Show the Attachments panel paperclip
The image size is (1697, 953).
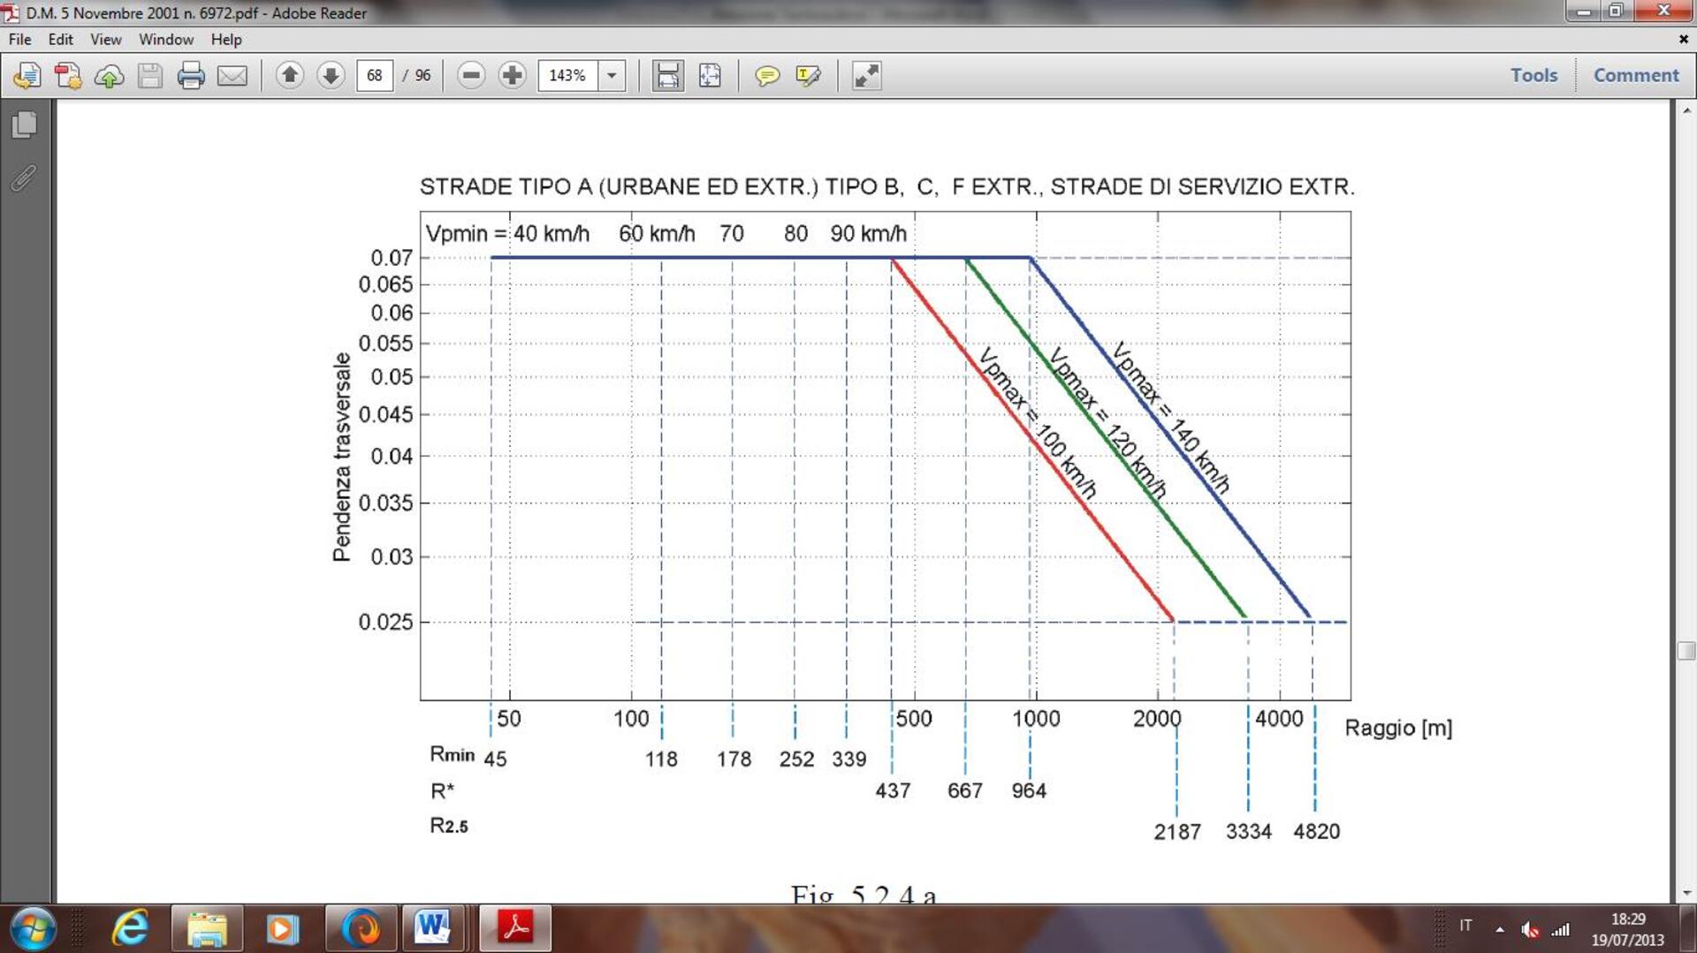tap(24, 178)
